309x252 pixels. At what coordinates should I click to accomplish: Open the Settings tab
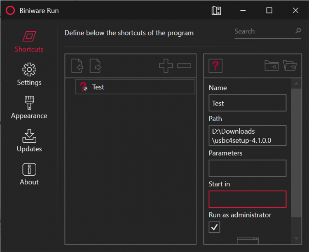pos(29,74)
